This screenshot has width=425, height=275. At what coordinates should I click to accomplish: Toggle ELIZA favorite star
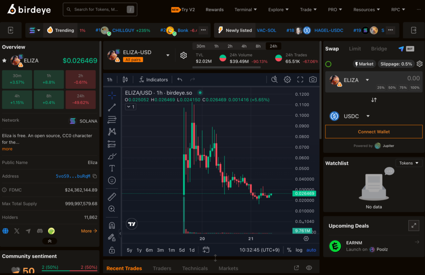coord(4,60)
